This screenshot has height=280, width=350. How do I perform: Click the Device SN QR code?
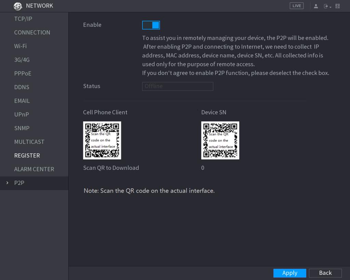(220, 141)
